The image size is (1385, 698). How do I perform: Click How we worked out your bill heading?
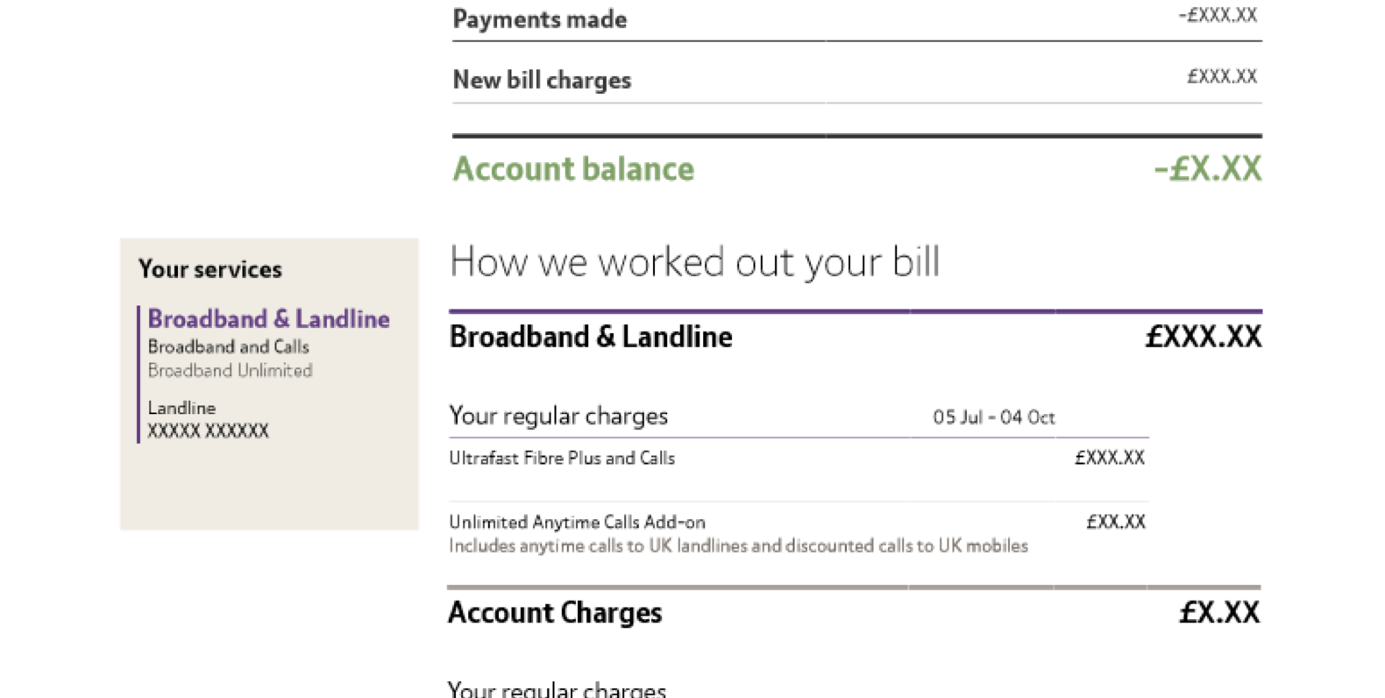click(x=694, y=261)
